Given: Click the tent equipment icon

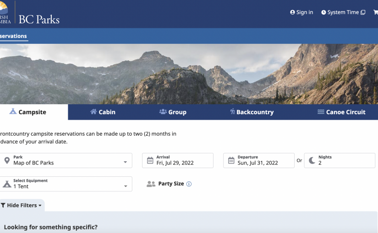Looking at the screenshot, I should 7,184.
